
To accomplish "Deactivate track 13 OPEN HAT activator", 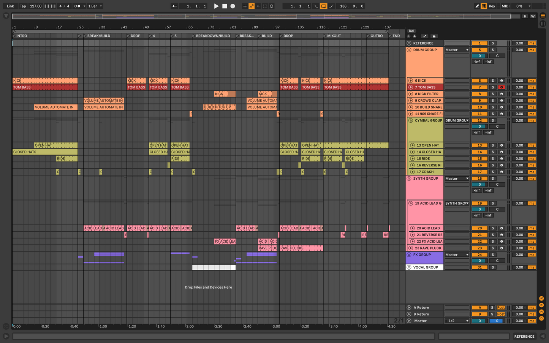I will (479, 145).
